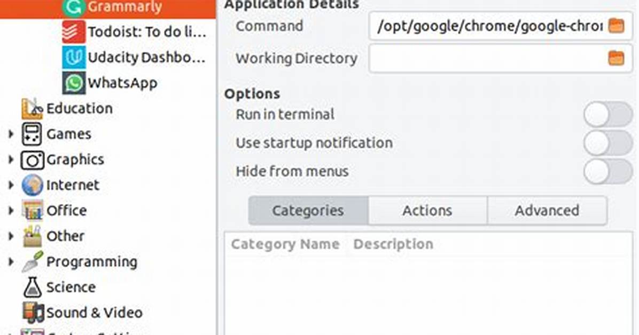Screen dimensions: 639x335
Task: Open the Programming category icon
Action: pyautogui.click(x=33, y=262)
